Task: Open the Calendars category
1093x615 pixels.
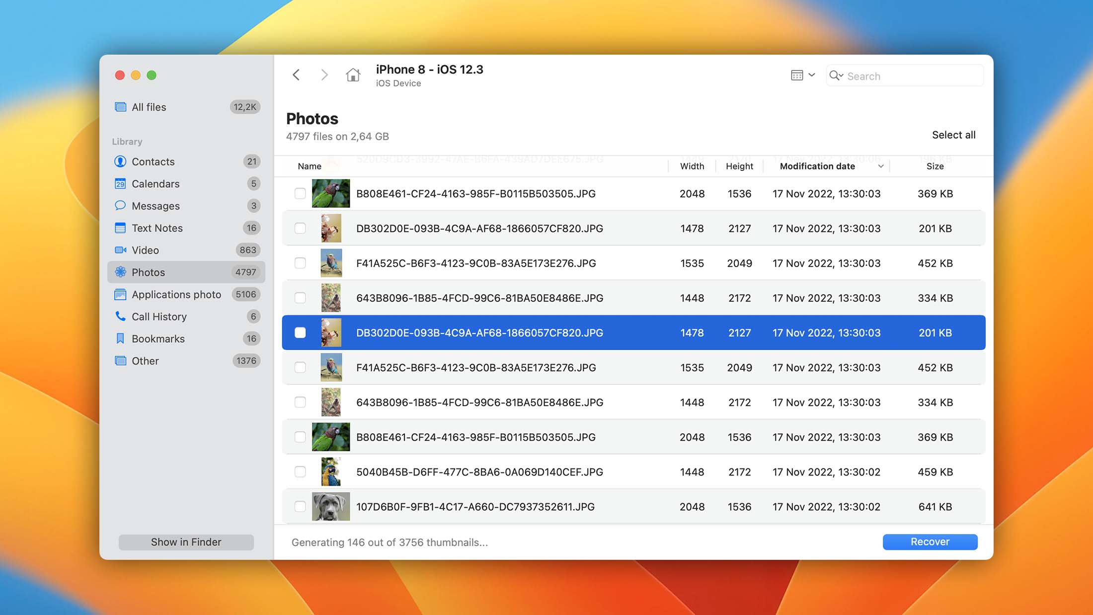Action: (186, 184)
